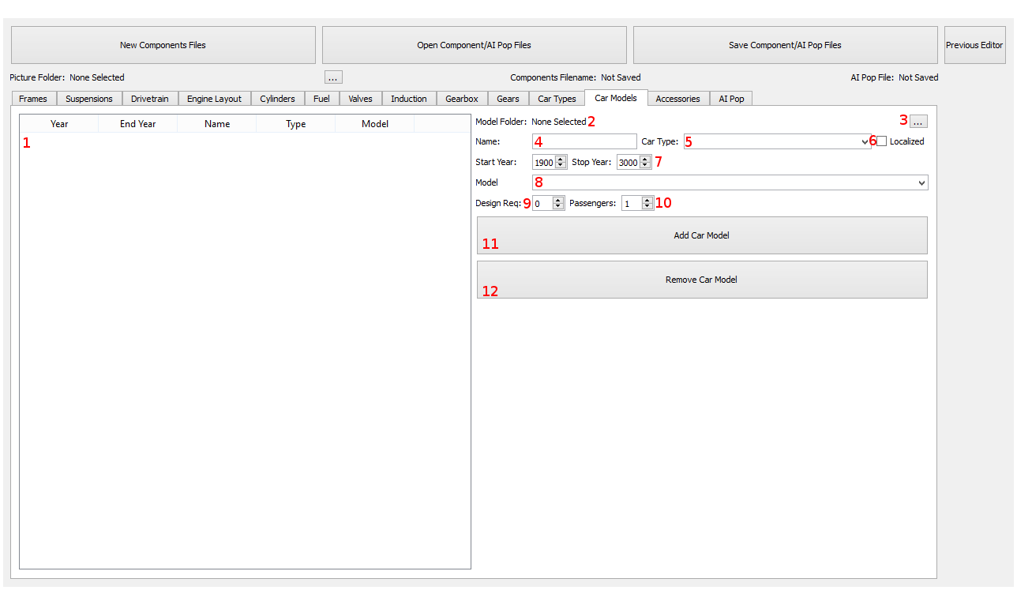This screenshot has width=1017, height=590.
Task: Open the AI Pop tab
Action: [731, 99]
